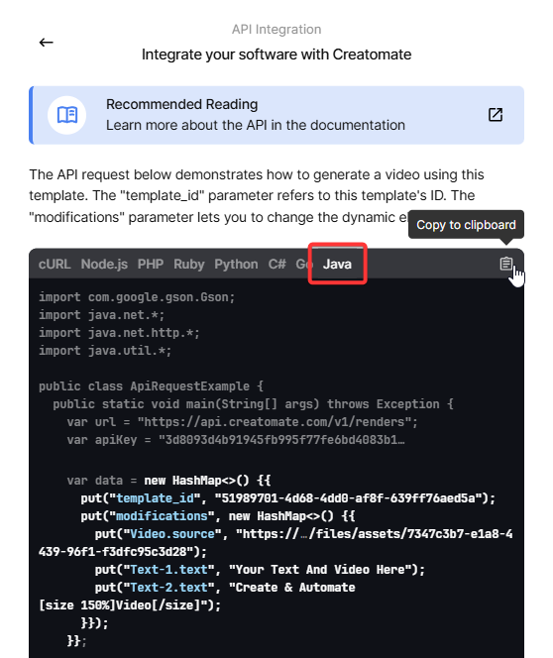Click the template ID value string

(x=348, y=498)
